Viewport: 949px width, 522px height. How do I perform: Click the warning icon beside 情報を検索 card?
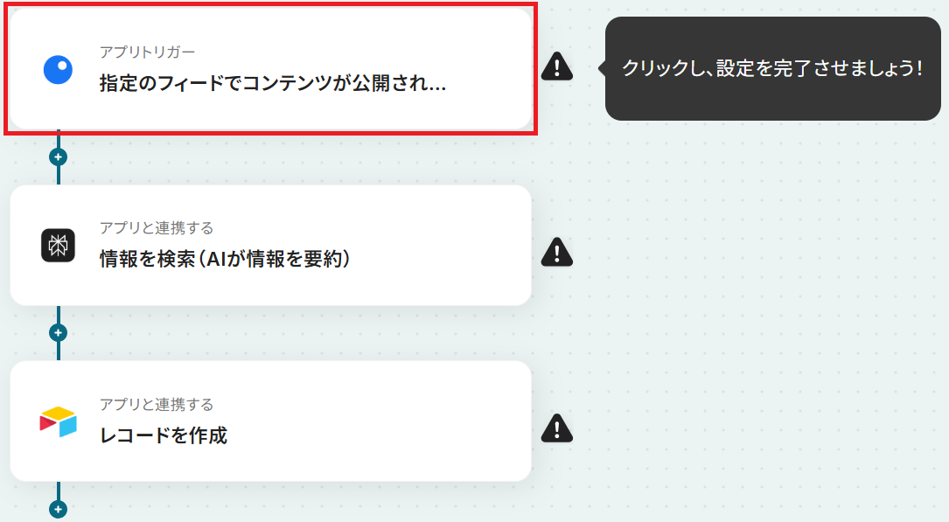tap(557, 252)
